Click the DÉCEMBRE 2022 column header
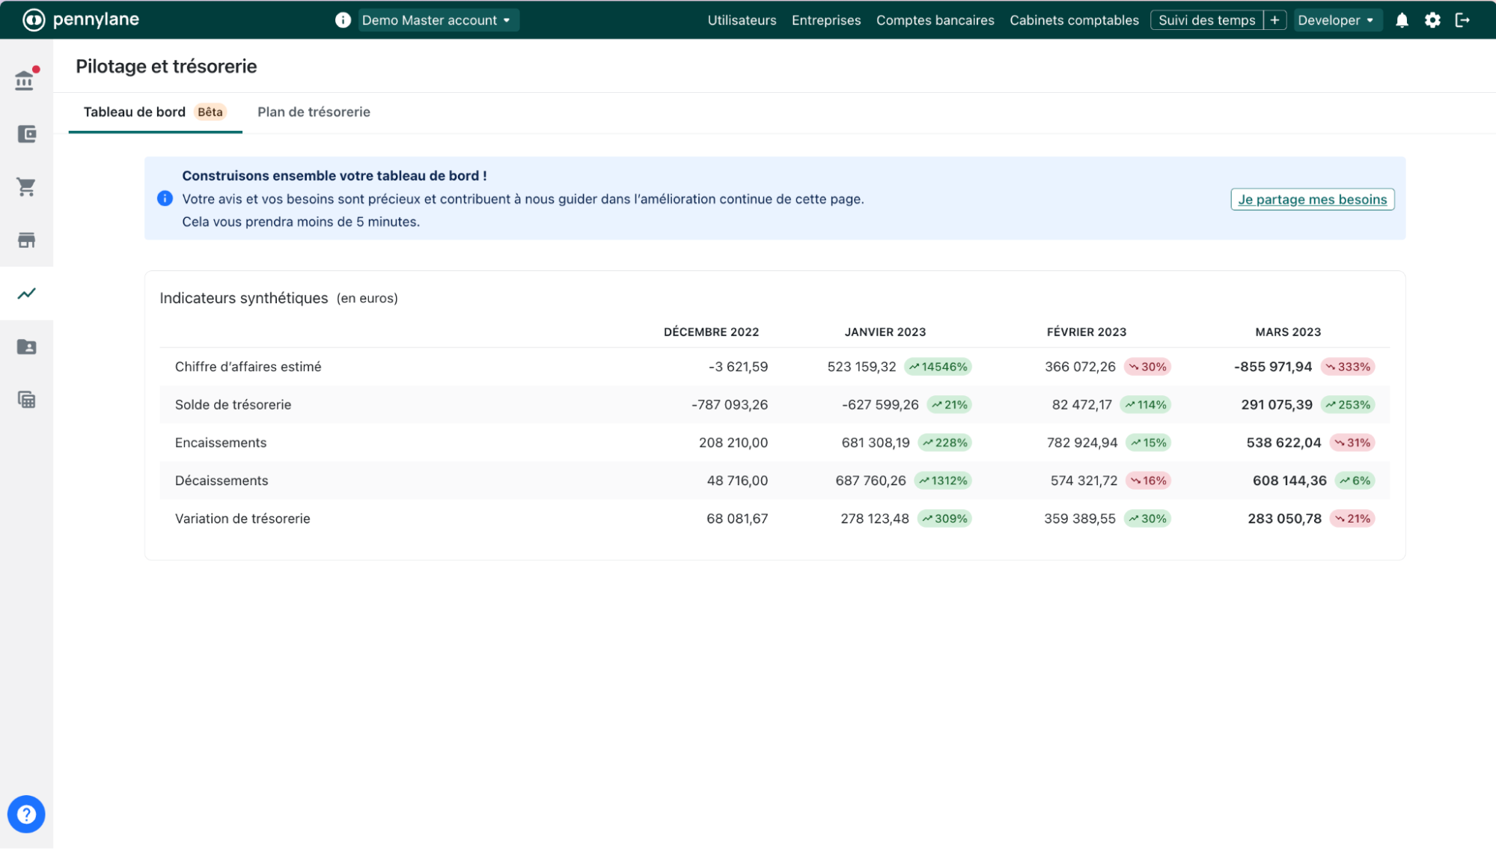The width and height of the screenshot is (1496, 861). click(x=711, y=332)
